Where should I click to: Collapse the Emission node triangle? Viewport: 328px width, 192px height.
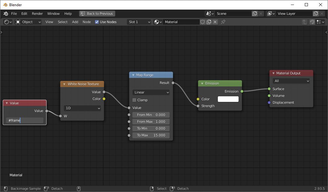coord(202,83)
